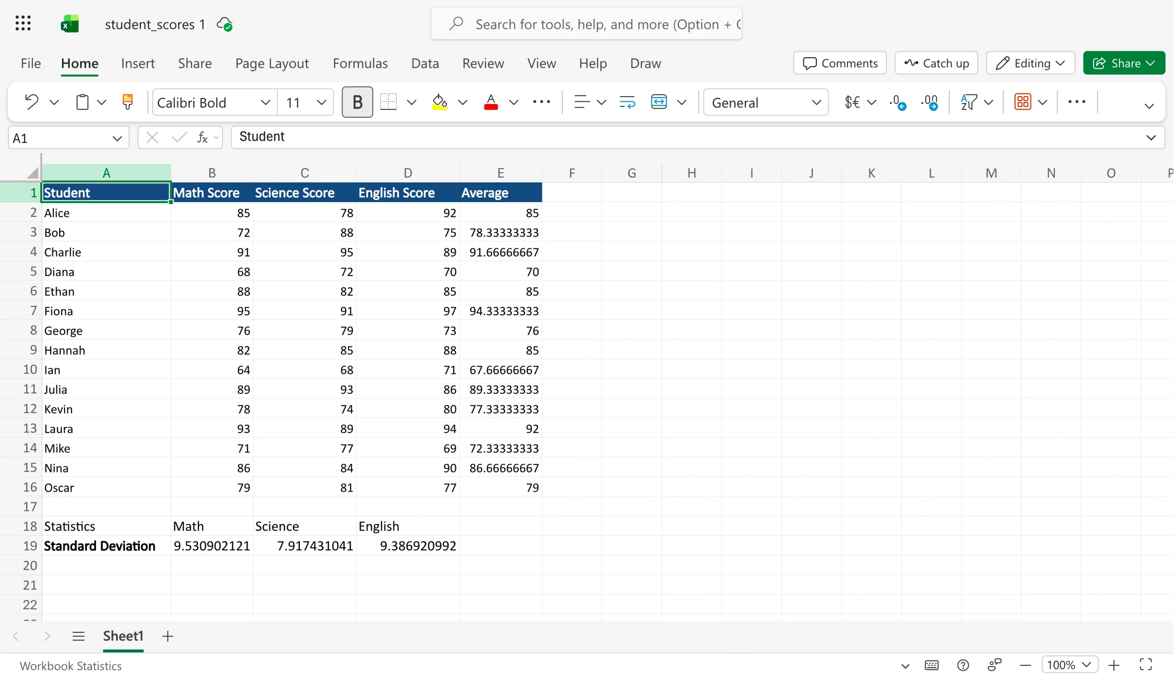Image resolution: width=1174 pixels, height=675 pixels.
Task: Expand paste options dropdown arrow
Action: pos(102,102)
